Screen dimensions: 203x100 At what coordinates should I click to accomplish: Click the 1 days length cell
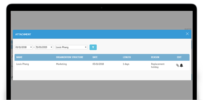tap(126, 64)
